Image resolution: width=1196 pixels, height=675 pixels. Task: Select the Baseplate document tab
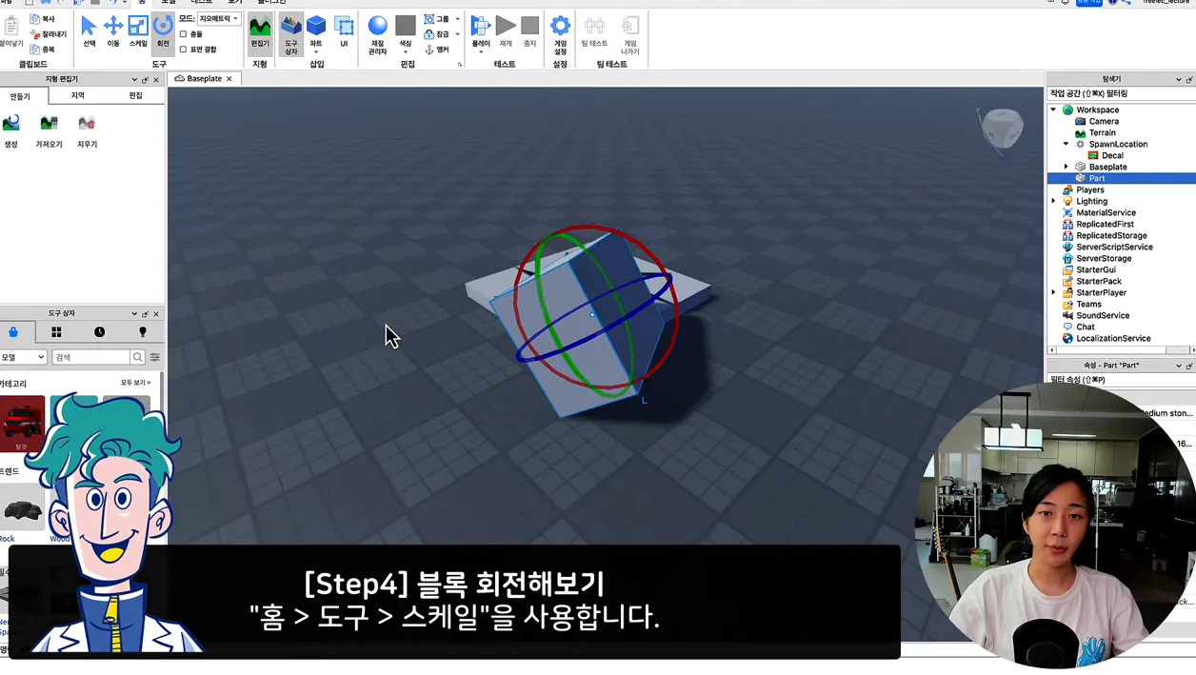(x=204, y=79)
